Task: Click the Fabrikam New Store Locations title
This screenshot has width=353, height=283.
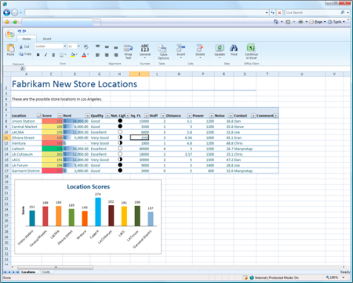Action: click(x=75, y=84)
